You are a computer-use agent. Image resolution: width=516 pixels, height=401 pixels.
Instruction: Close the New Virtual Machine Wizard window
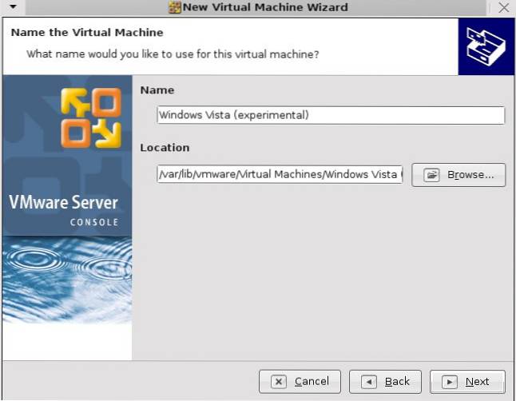click(503, 7)
